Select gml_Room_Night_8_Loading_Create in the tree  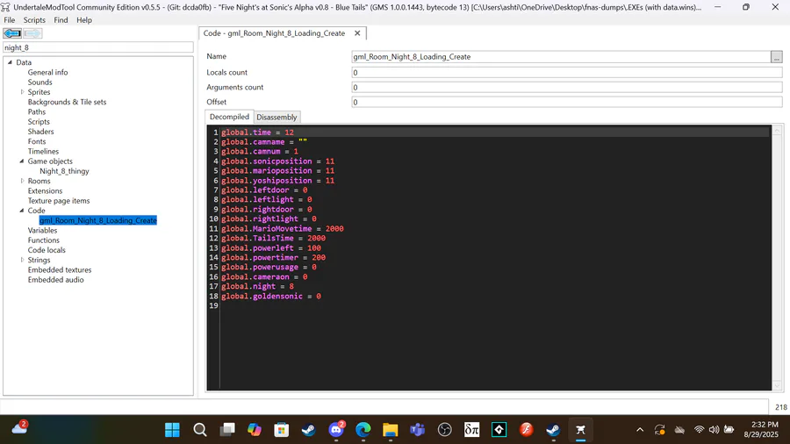point(98,220)
